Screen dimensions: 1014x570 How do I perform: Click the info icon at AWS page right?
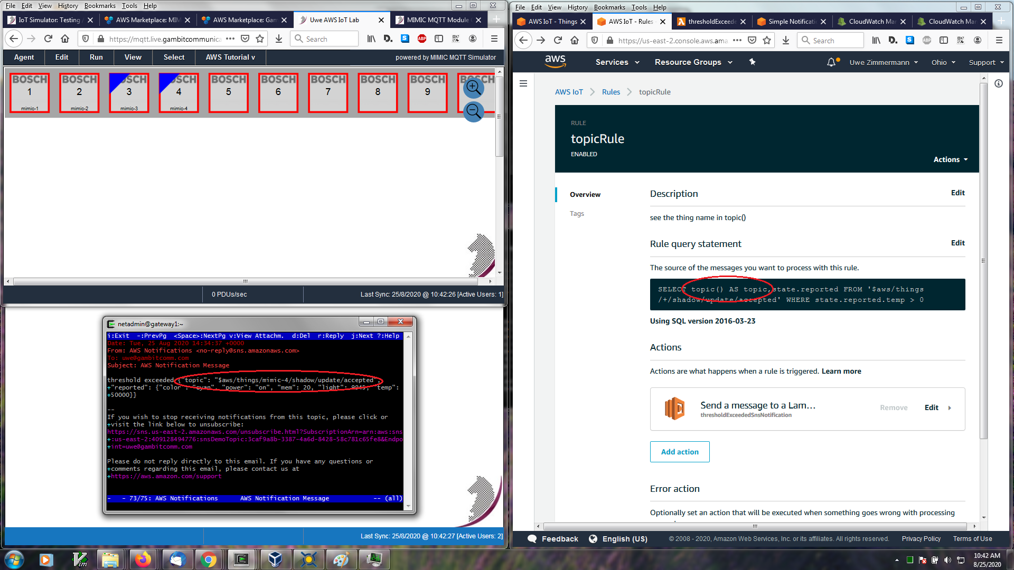point(998,83)
